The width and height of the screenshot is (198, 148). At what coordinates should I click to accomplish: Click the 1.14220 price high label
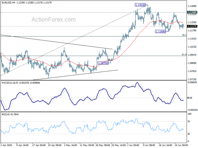(140, 5)
